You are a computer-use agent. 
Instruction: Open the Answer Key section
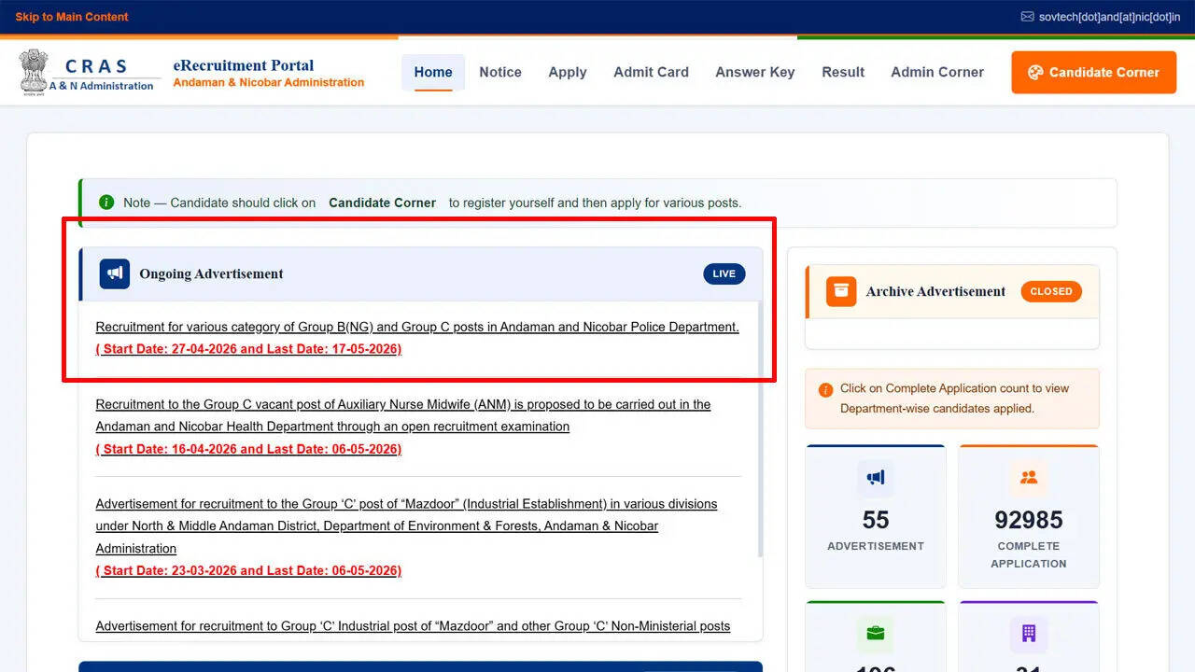[x=754, y=72]
